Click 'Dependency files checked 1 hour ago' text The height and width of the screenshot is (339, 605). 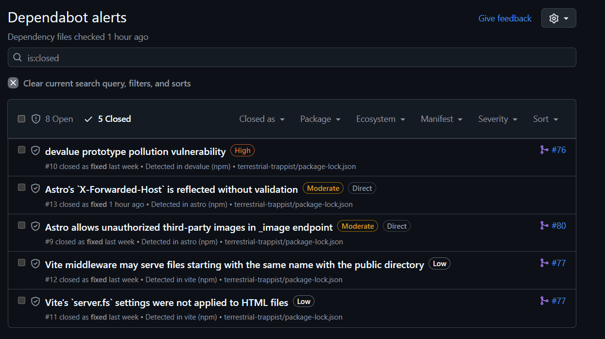(x=78, y=37)
